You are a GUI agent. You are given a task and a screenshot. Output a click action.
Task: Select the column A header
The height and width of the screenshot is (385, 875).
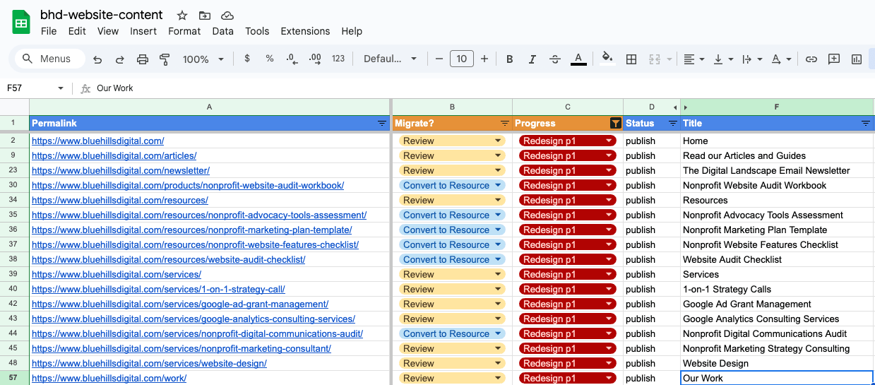point(209,107)
